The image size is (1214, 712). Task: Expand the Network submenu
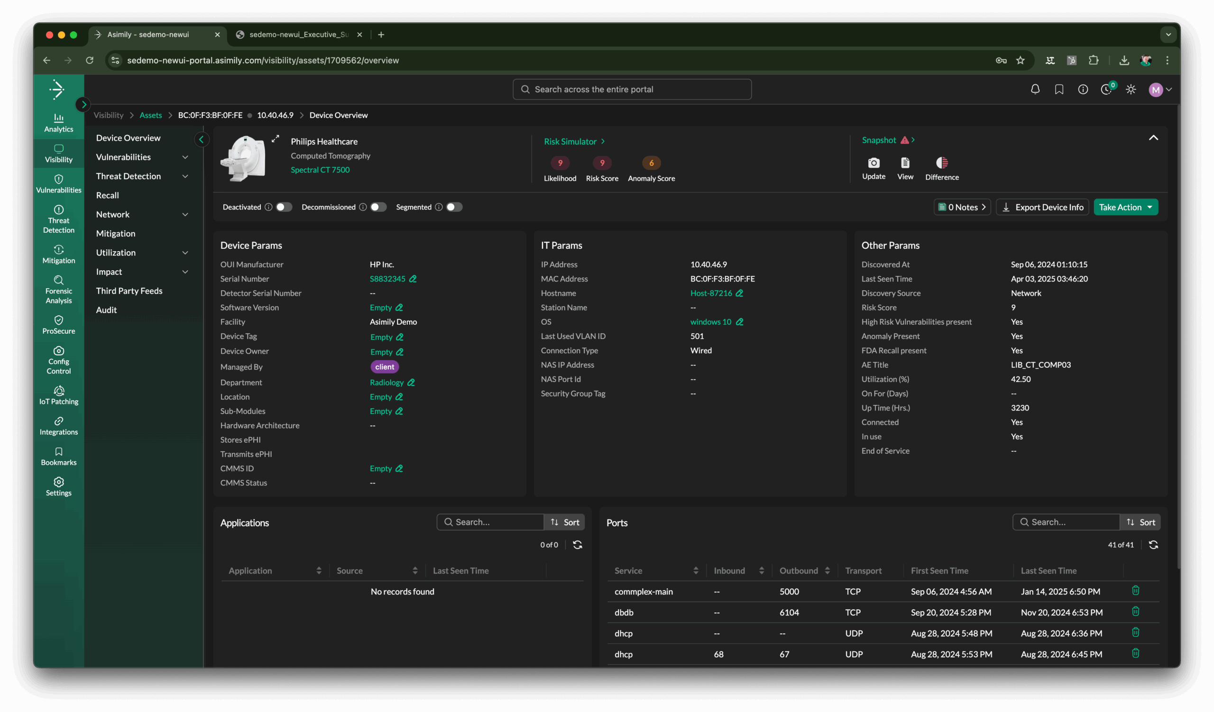tap(185, 214)
